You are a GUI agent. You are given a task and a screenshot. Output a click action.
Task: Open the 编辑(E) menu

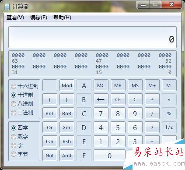point(38,18)
